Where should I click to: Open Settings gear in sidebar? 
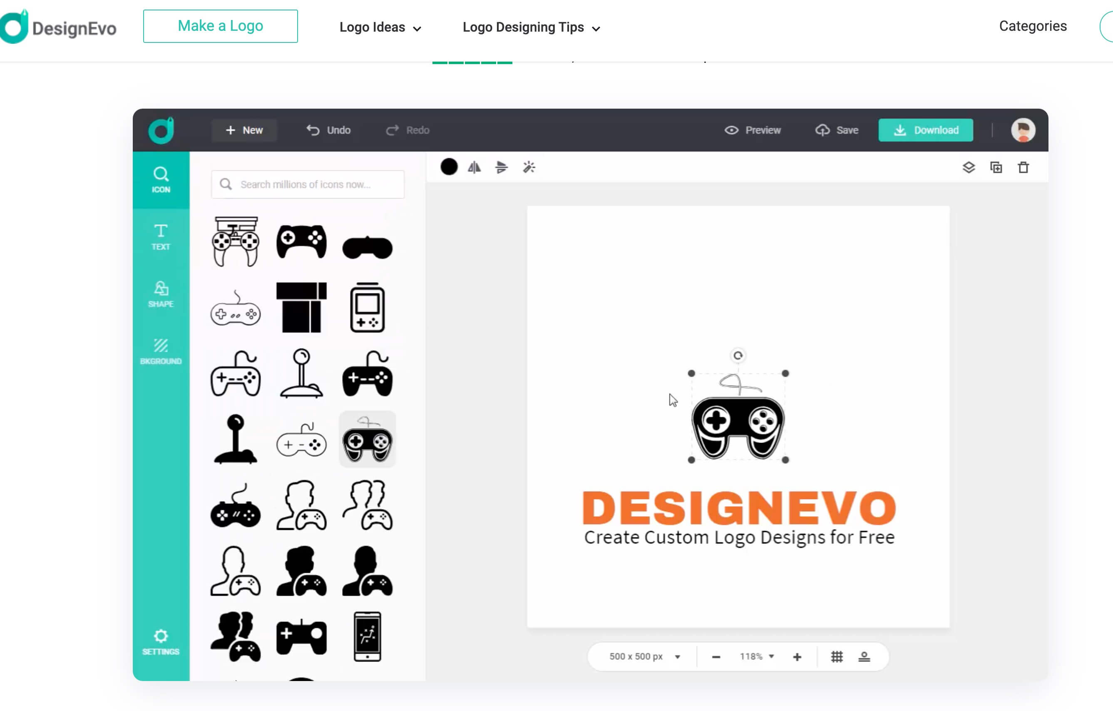[161, 641]
